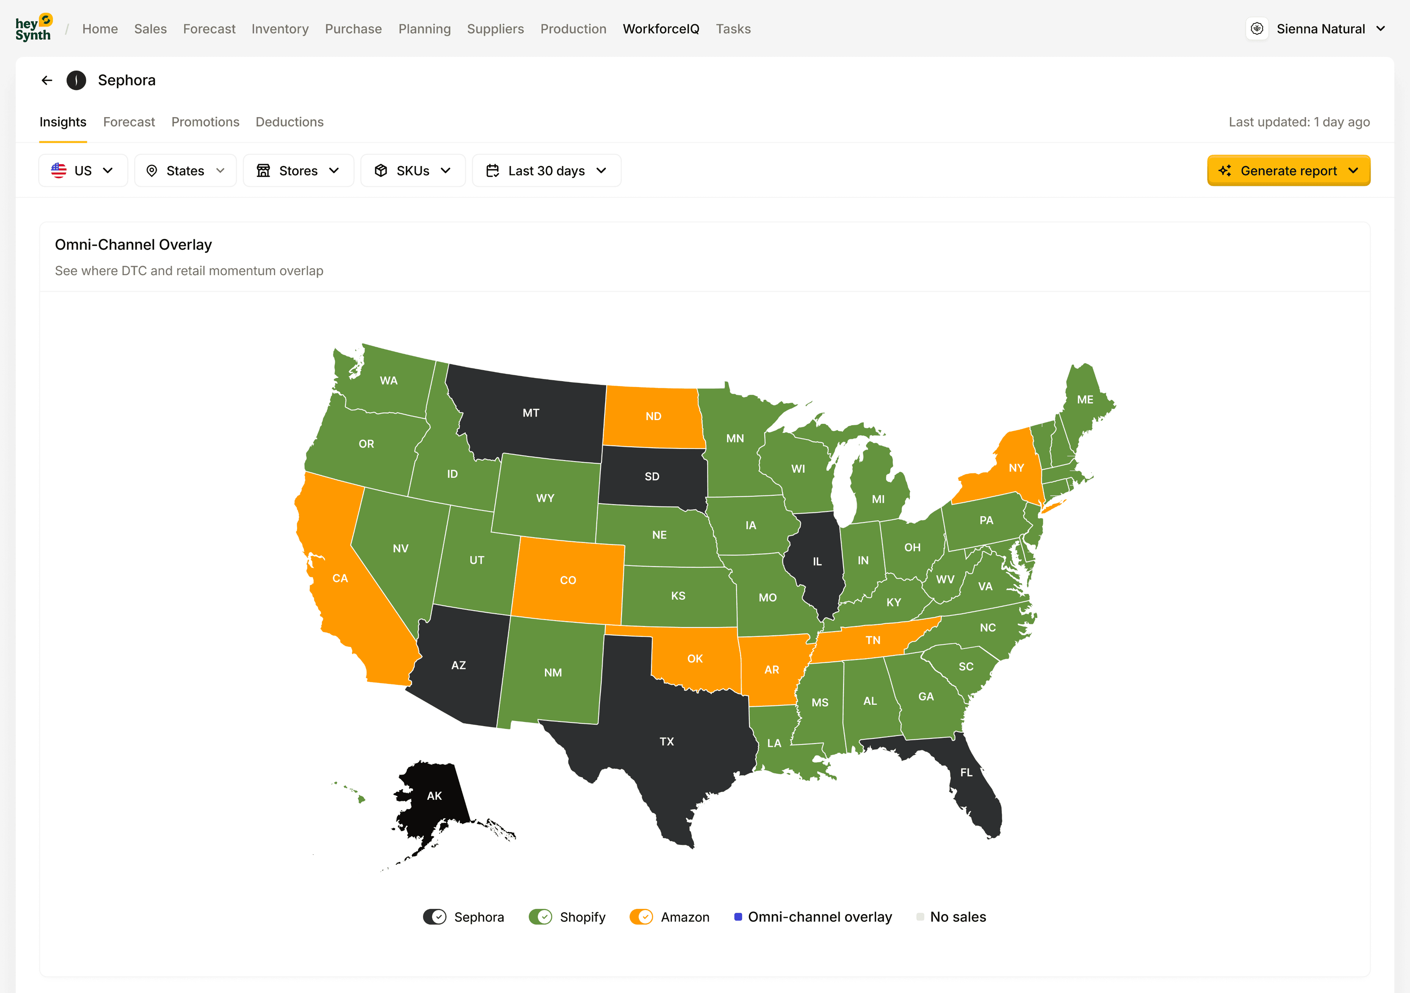Open the Inventory menu item
Screen dimensions: 1410x993
[x=280, y=29]
